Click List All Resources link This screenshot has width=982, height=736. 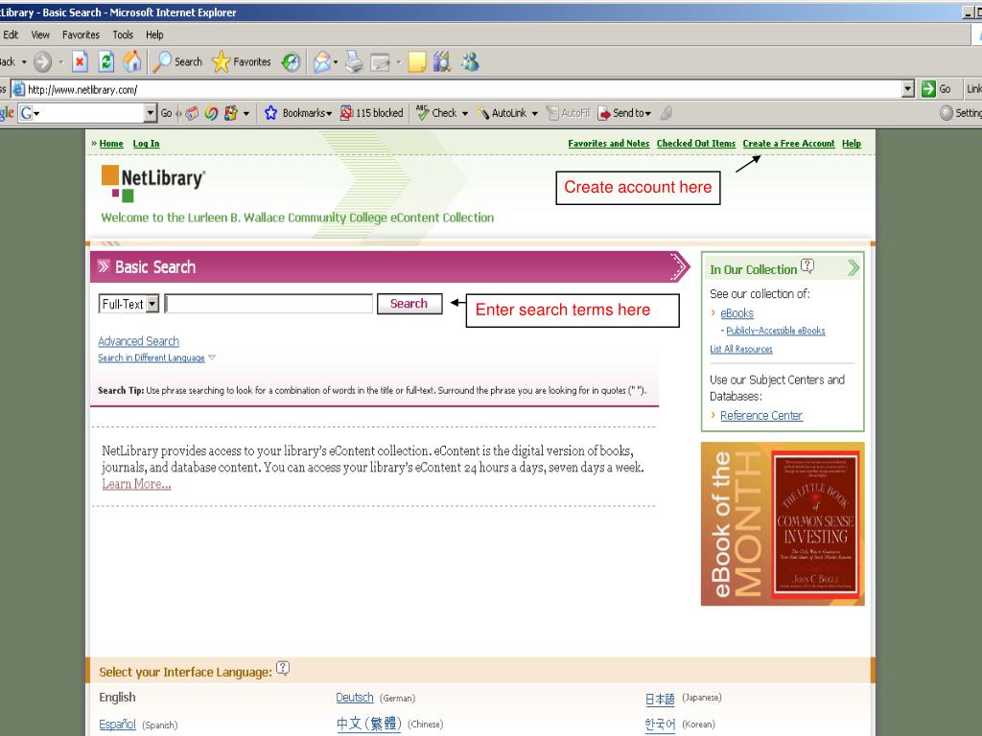(741, 349)
